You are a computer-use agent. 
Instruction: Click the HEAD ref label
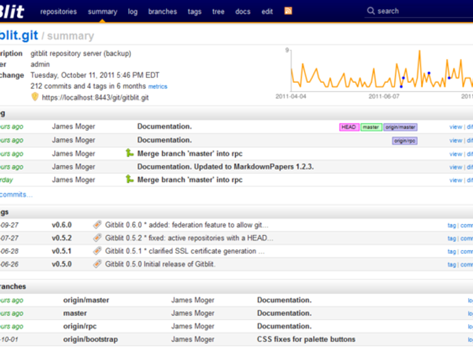349,127
